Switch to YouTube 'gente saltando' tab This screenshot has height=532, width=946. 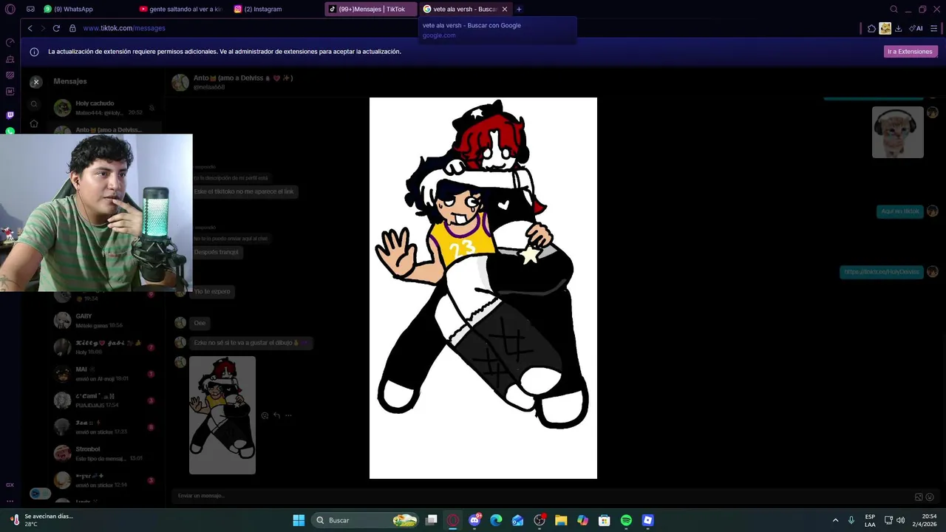(x=182, y=10)
